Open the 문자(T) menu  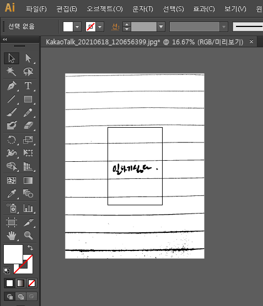pos(143,9)
